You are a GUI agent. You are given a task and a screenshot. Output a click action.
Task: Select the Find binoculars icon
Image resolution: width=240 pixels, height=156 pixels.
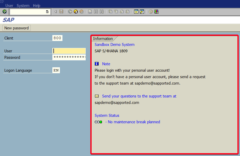pyautogui.click(x=95, y=12)
